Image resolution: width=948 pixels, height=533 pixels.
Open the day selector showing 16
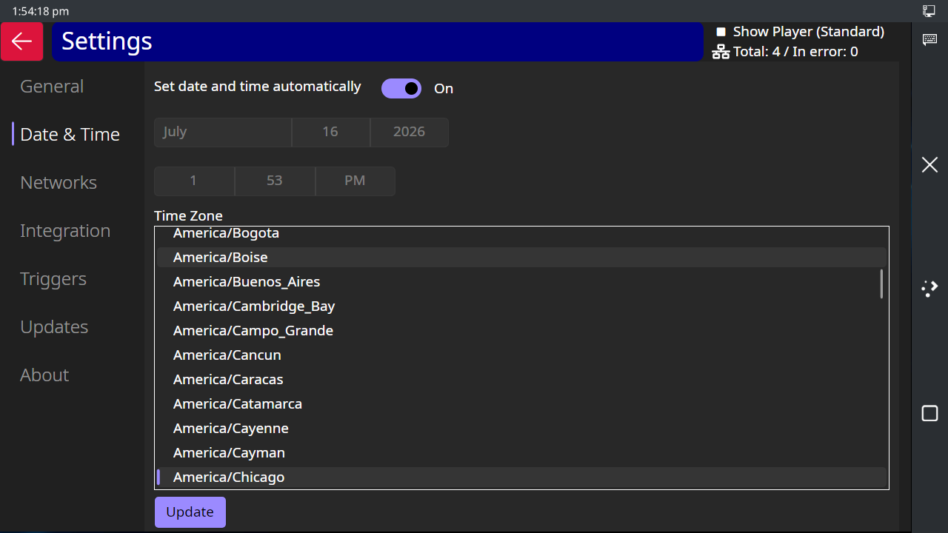coord(330,133)
